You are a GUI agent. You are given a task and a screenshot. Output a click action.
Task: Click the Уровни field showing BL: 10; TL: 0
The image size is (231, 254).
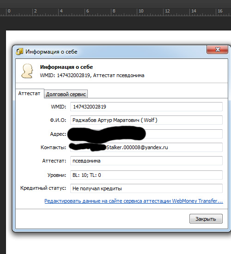pyautogui.click(x=146, y=175)
